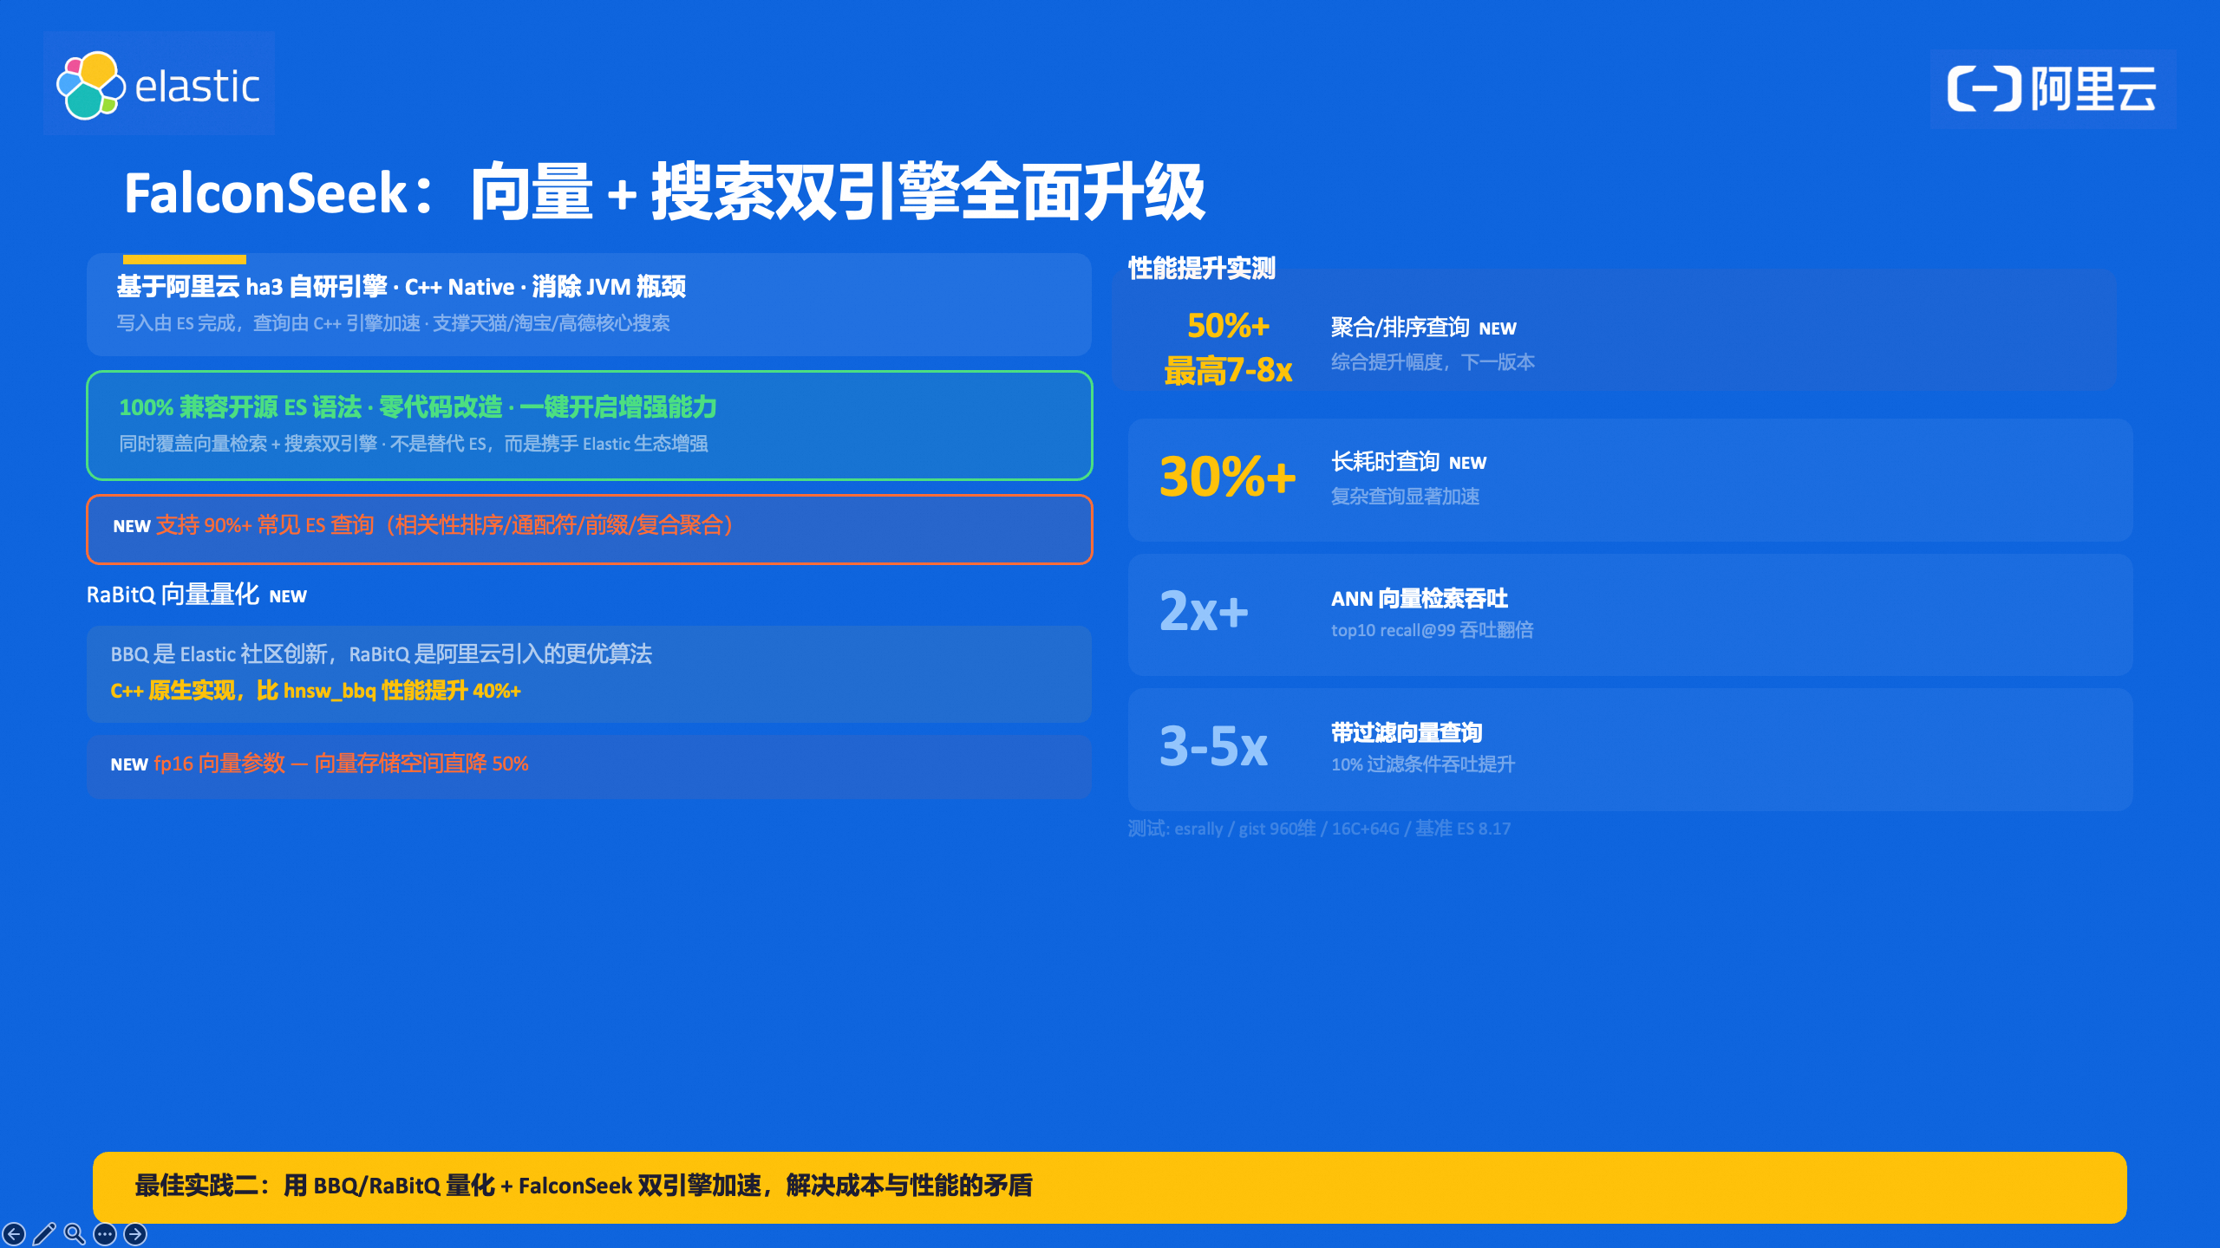The width and height of the screenshot is (2220, 1248).
Task: Click the 阿里云 logo
Action: pos(2053,89)
